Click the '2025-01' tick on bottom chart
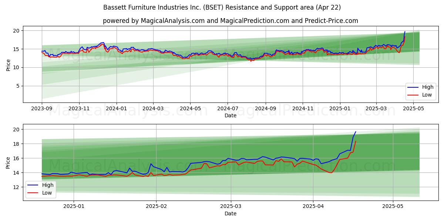The image size is (444, 222). tap(74, 207)
